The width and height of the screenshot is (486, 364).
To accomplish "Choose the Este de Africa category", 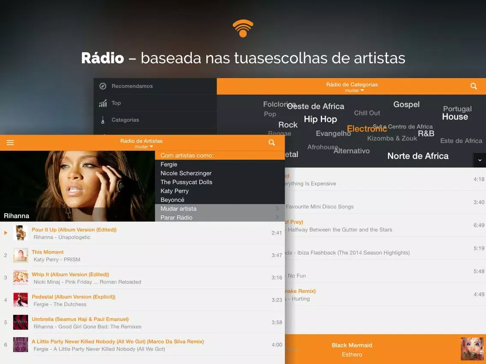I will pyautogui.click(x=461, y=141).
